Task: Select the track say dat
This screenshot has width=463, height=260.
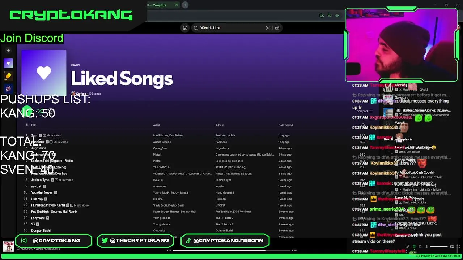Action: click(36, 186)
